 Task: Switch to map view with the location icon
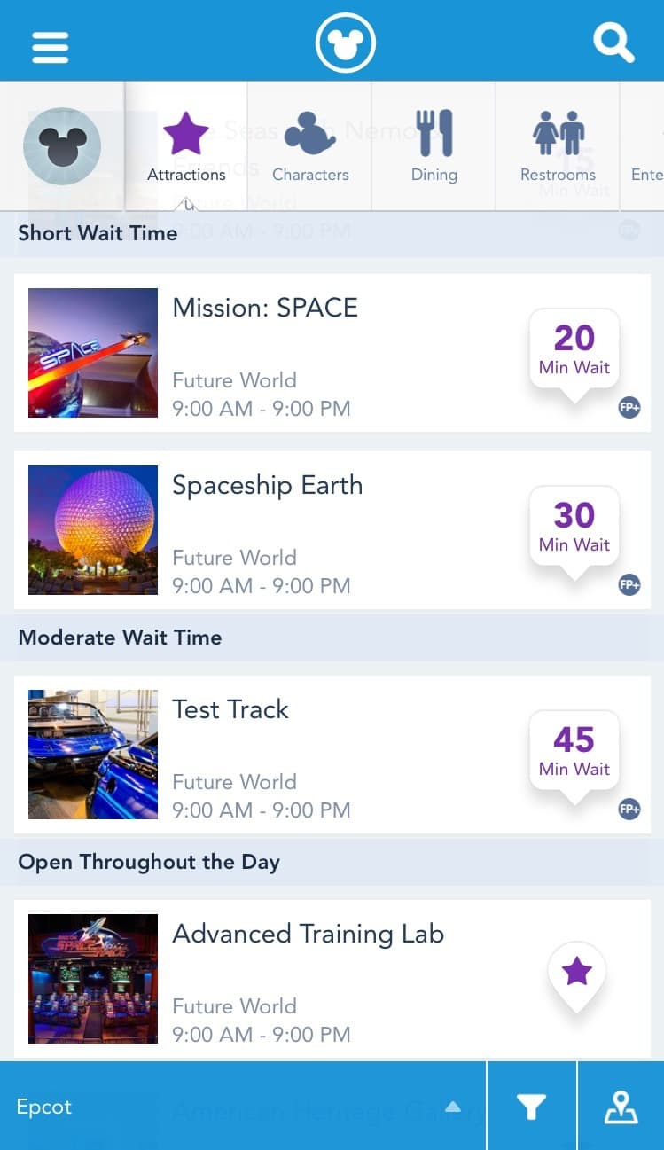621,1107
